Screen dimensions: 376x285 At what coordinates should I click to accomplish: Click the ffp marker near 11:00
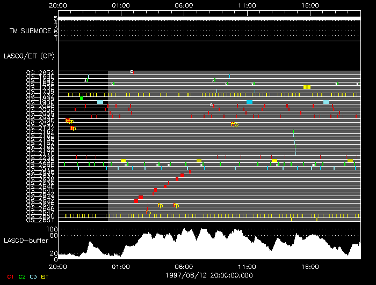tap(234, 124)
